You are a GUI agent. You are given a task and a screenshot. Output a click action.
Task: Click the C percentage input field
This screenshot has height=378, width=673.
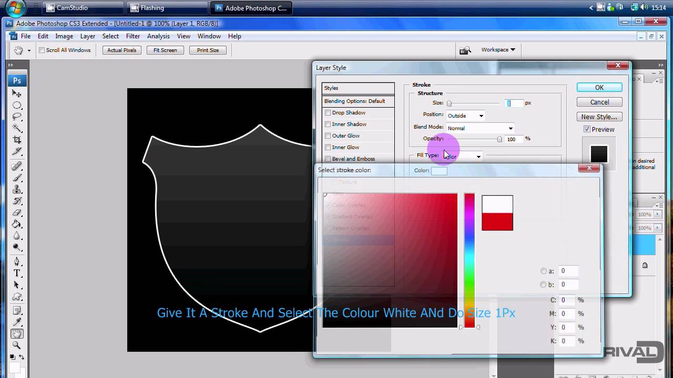pos(567,300)
